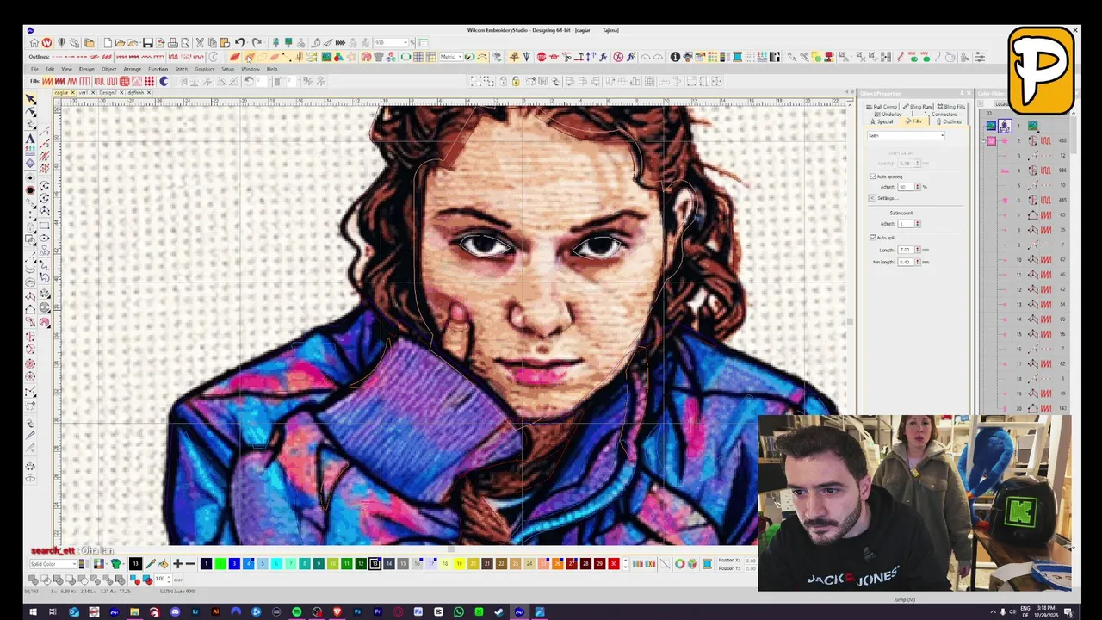Click the paint bucket apply color icon
The height and width of the screenshot is (620, 1102).
click(164, 564)
